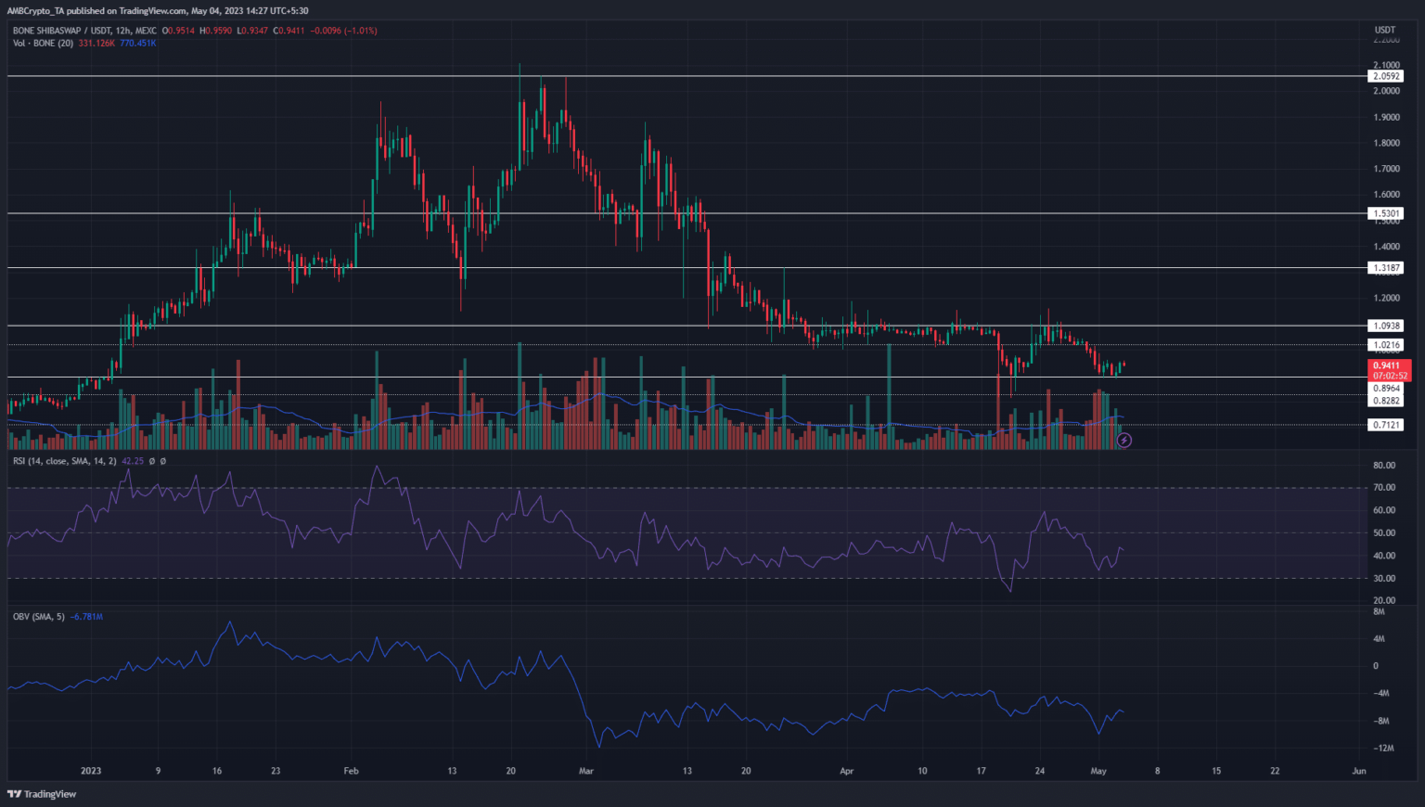Select the 1.5301 horizontal line label
This screenshot has height=807, width=1425.
[x=1386, y=213]
